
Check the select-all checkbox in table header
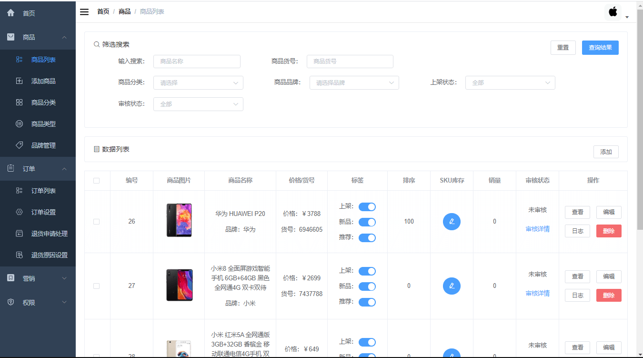[97, 181]
